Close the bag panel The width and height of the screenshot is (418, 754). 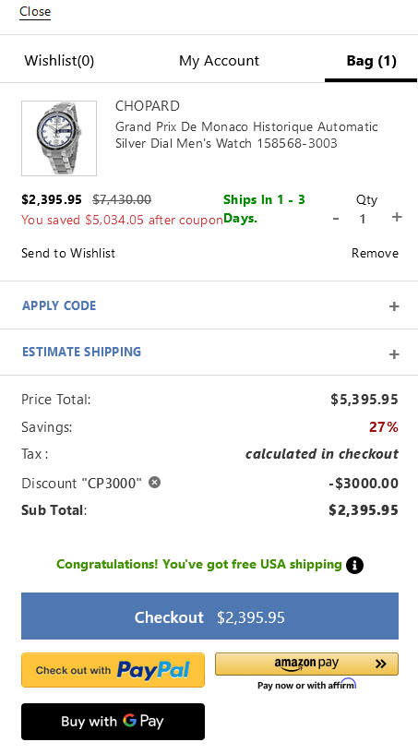pos(35,12)
